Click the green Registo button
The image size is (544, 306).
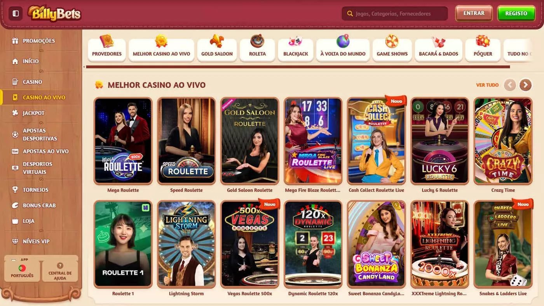(x=516, y=13)
